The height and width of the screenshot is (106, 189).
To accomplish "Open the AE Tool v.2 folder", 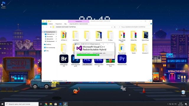I will click(x=64, y=36).
